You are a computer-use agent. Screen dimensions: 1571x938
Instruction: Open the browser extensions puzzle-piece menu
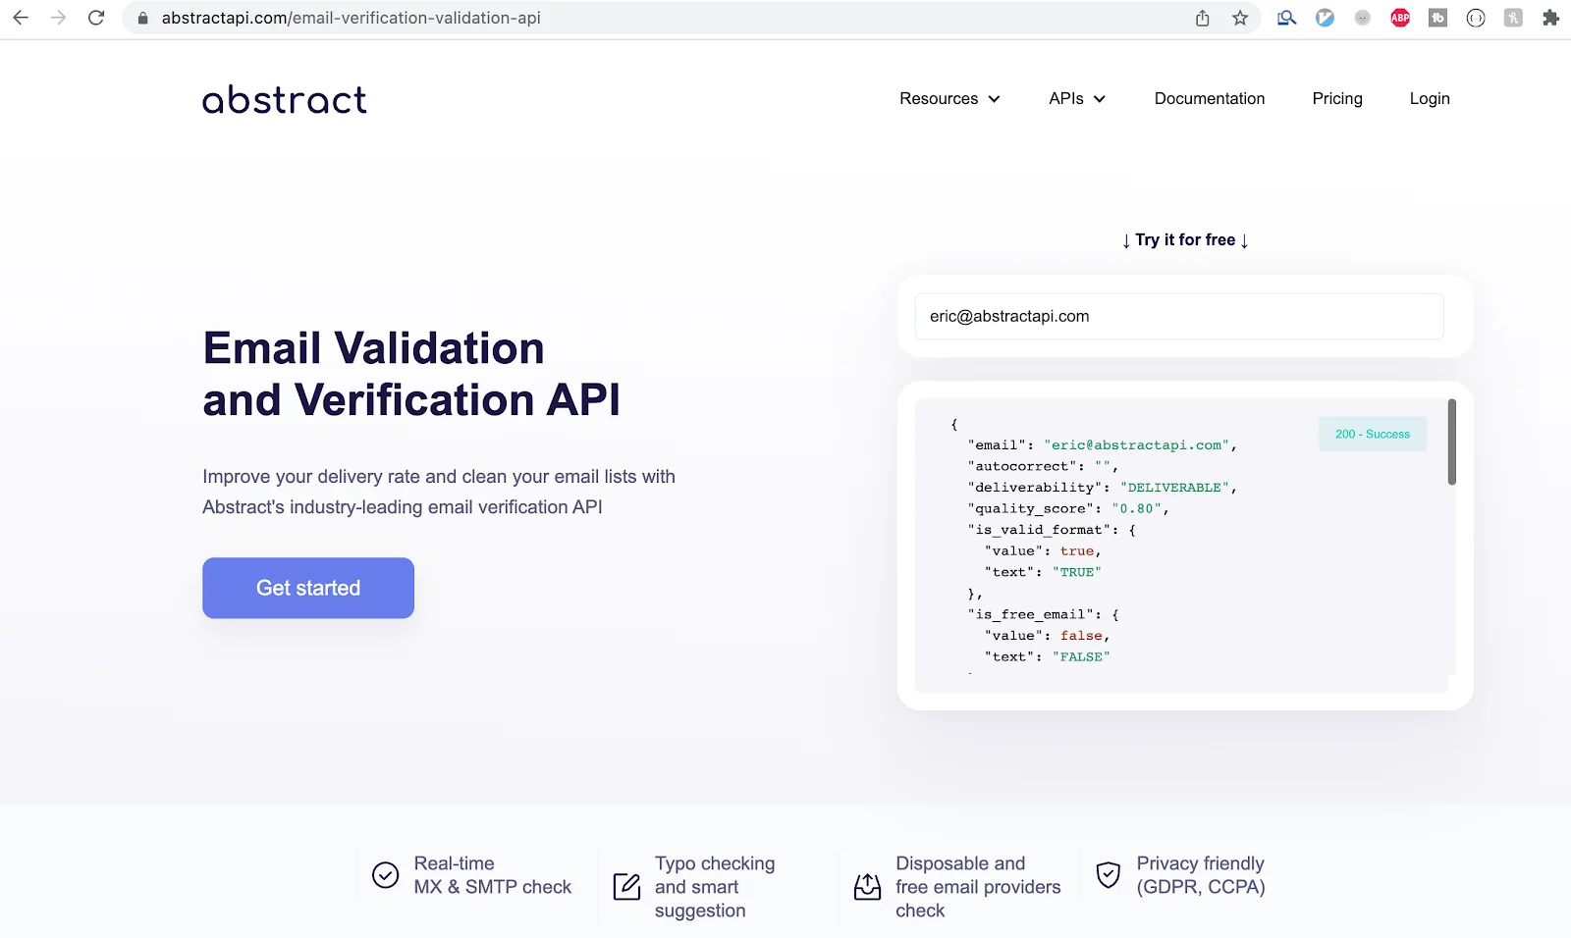[x=1548, y=18]
